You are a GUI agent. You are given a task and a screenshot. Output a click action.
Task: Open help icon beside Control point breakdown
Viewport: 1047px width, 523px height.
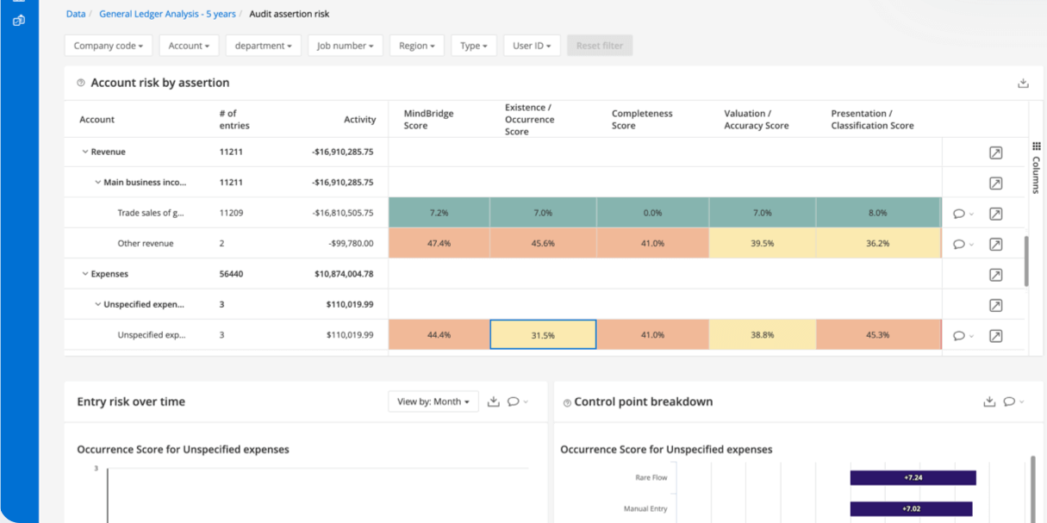567,402
